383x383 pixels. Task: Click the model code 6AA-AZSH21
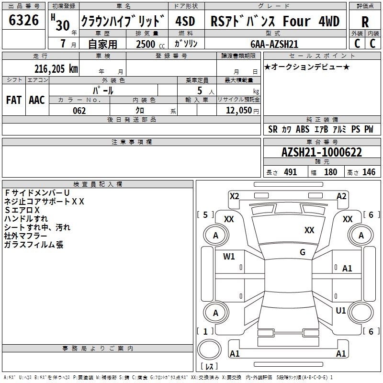pos(274,44)
